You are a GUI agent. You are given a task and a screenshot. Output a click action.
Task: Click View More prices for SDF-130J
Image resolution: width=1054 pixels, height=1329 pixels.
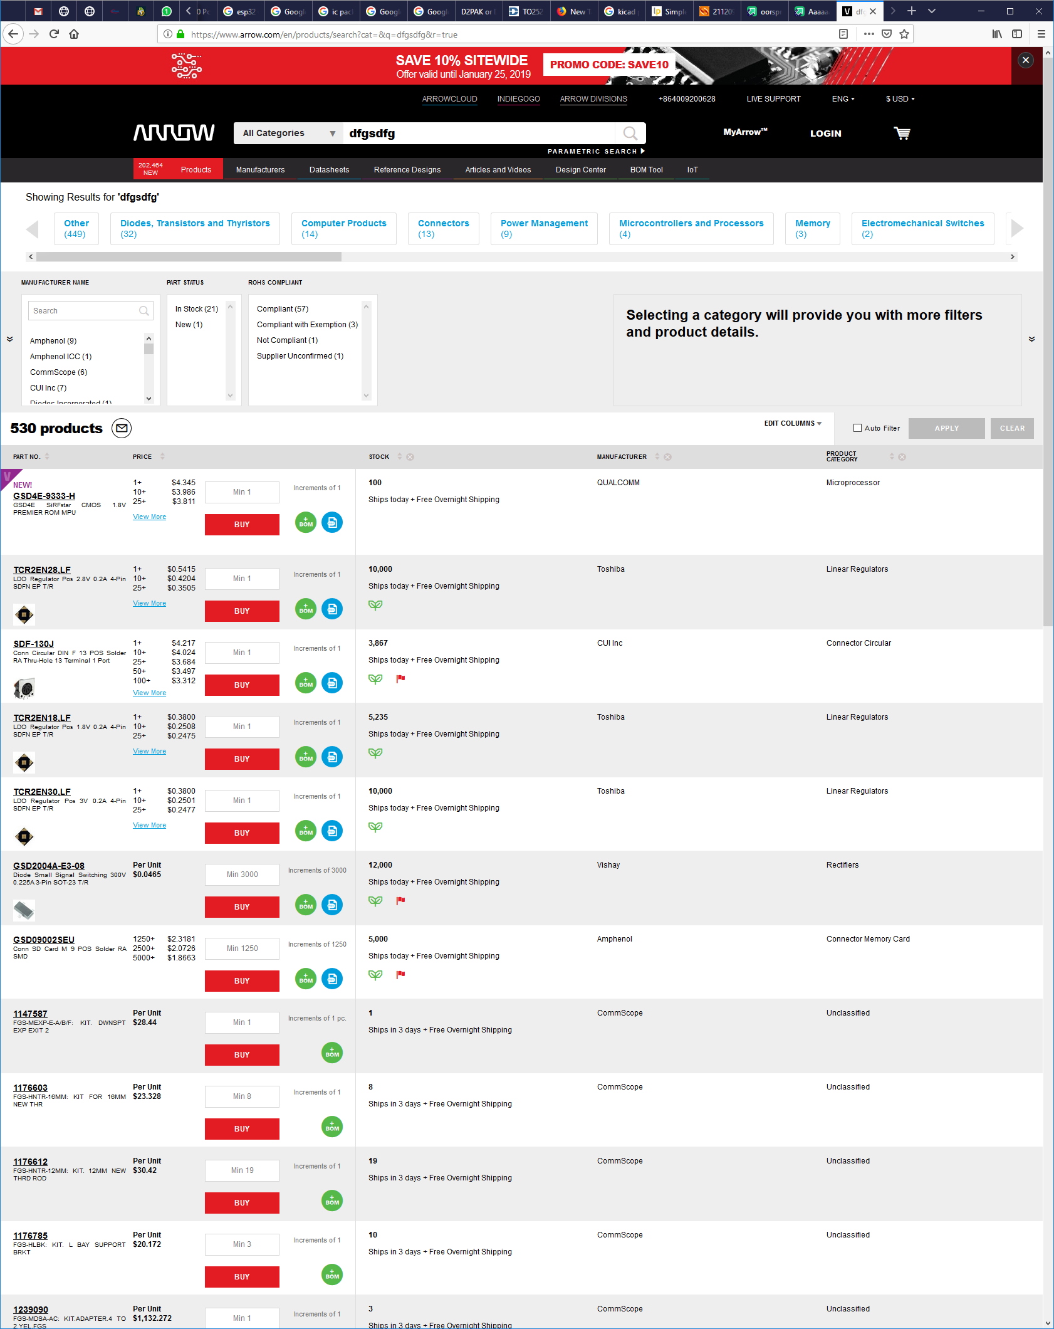click(149, 693)
